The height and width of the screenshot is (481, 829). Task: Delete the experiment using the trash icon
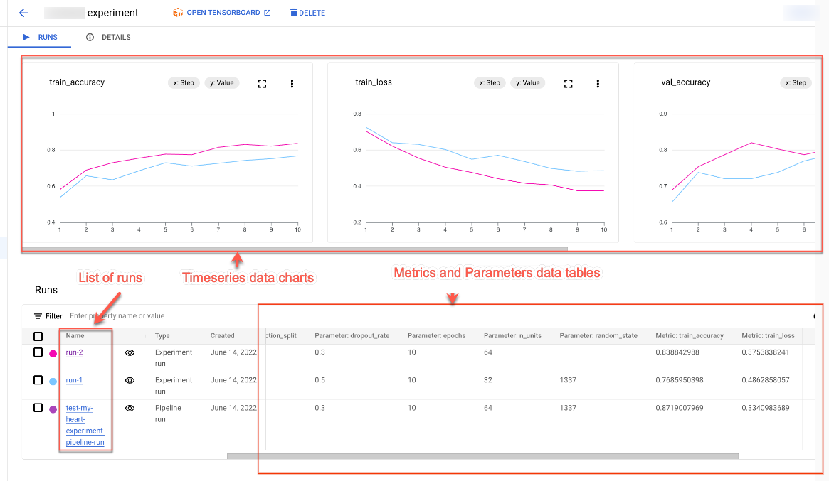coord(307,12)
